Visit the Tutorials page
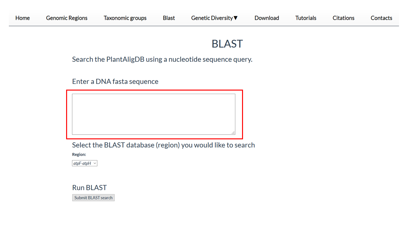Viewport: 405px width, 228px height. point(306,18)
